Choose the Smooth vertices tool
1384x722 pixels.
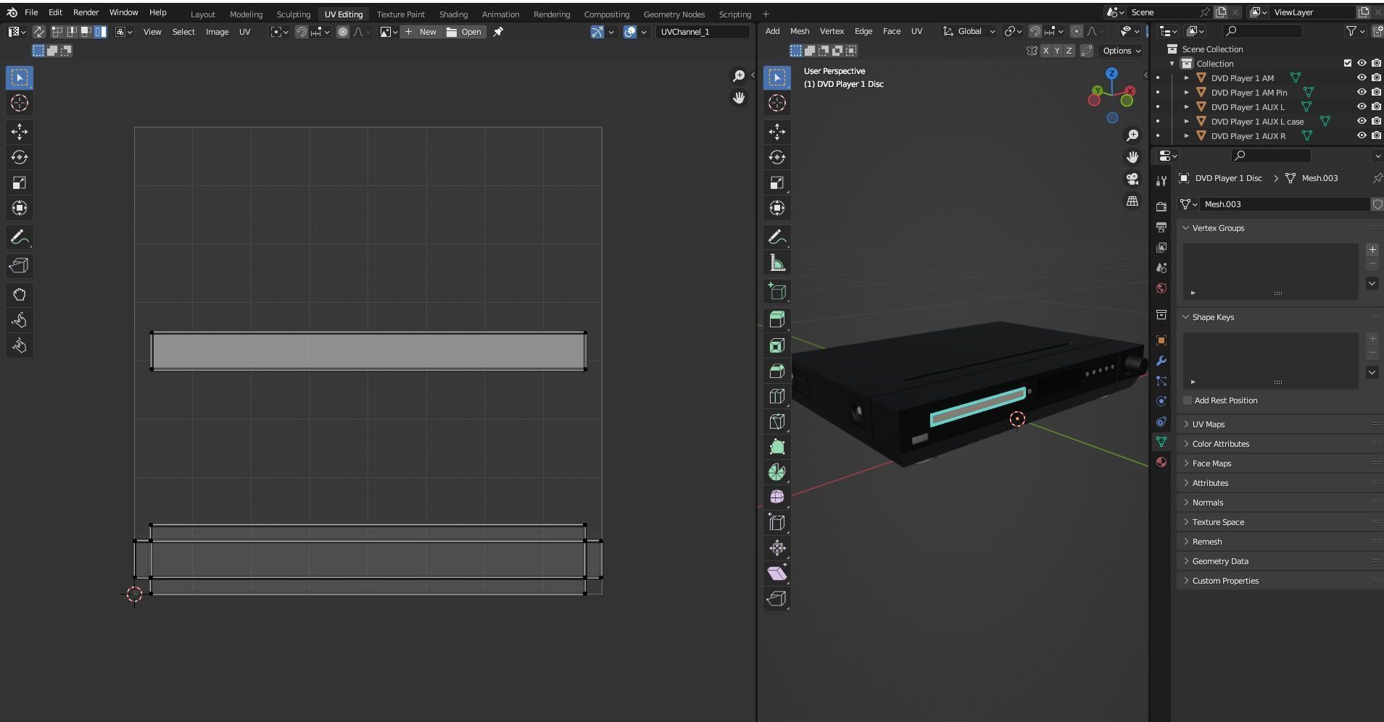coord(777,498)
